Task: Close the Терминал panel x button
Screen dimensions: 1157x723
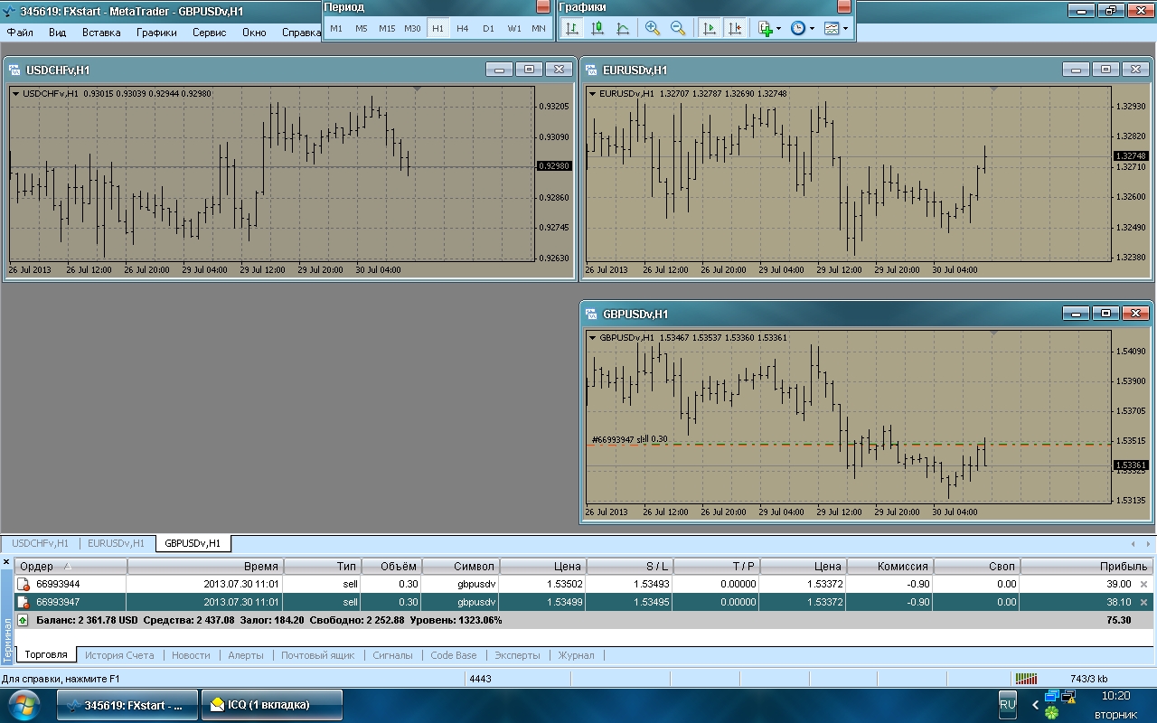Action: [6, 563]
